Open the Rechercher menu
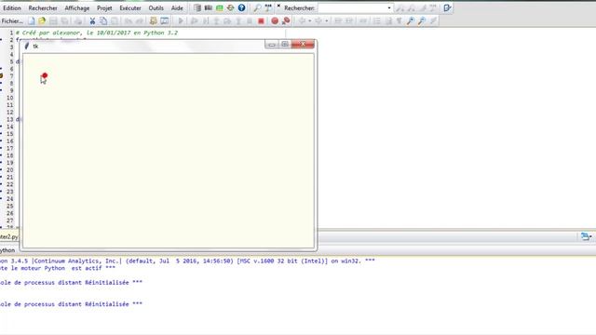 click(x=43, y=8)
